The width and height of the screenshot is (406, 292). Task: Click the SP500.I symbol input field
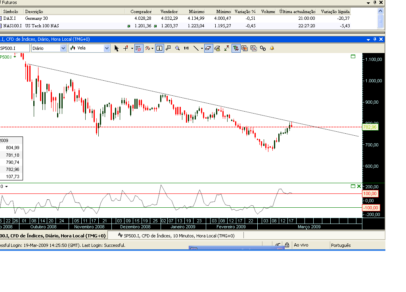tap(14, 48)
